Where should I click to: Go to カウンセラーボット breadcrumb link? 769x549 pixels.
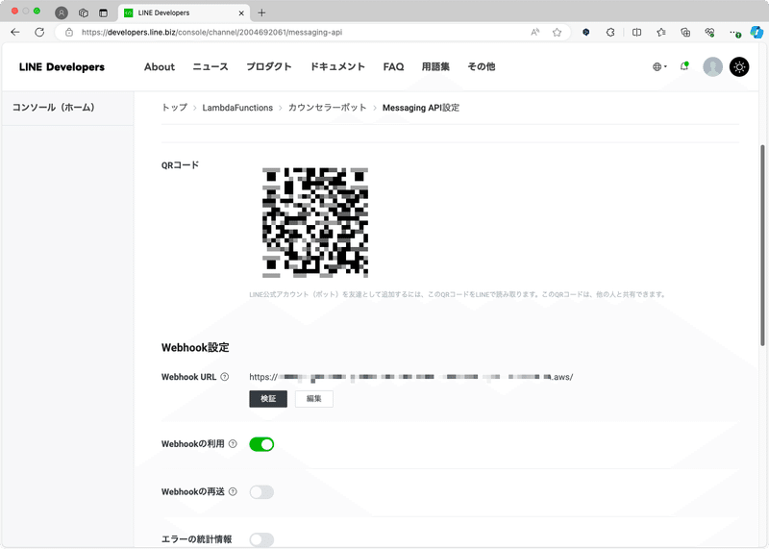pos(327,108)
